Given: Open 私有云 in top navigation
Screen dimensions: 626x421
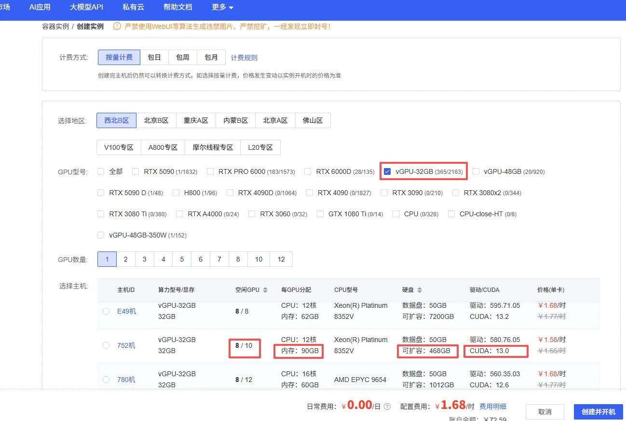Looking at the screenshot, I should coord(133,7).
